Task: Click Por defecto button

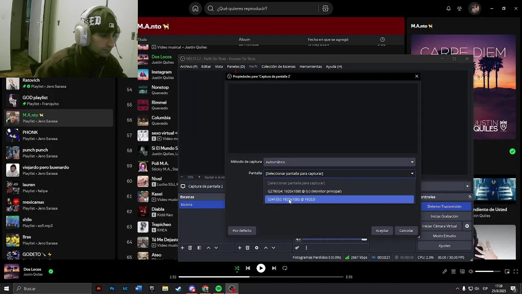Action: coord(242,231)
